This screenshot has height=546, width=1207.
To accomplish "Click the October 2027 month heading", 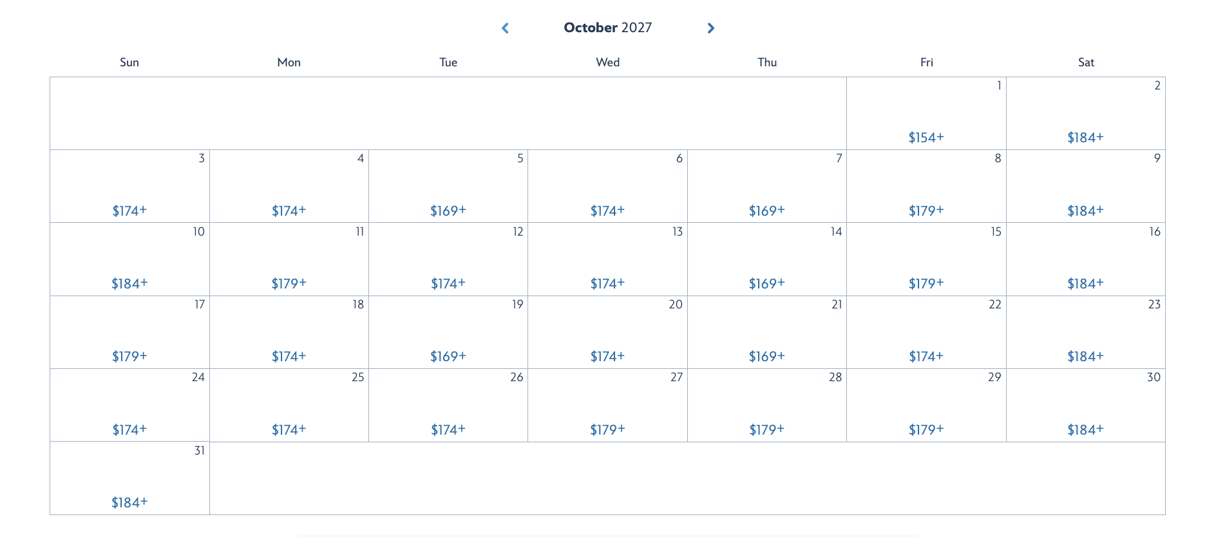I will (607, 28).
